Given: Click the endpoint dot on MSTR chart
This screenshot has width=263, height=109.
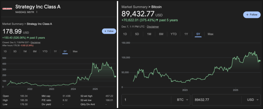Looking at the screenshot, I should pos(115,77).
